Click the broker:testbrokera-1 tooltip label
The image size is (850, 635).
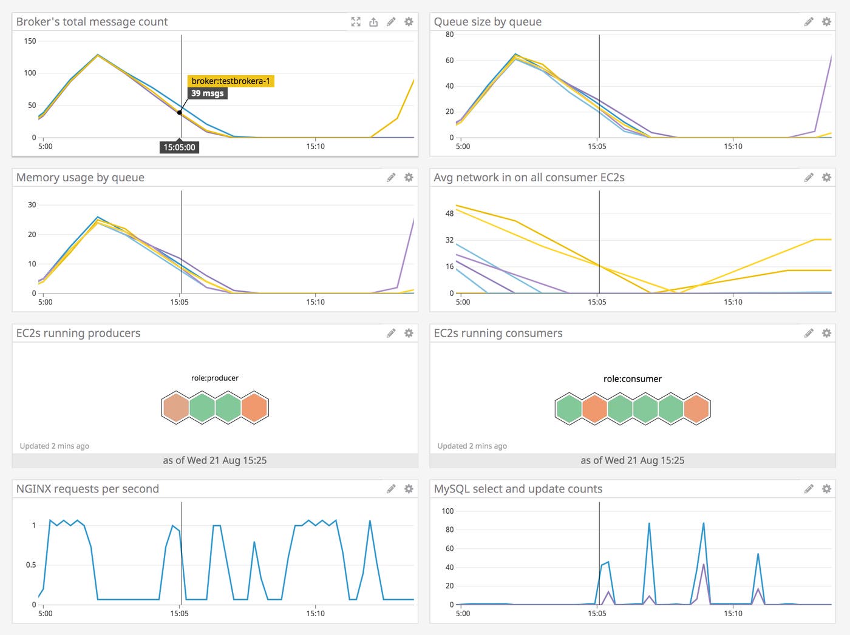(x=232, y=81)
